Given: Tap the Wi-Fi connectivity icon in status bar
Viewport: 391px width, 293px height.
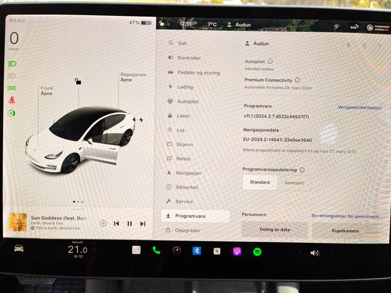Looking at the screenshot, I should click(x=337, y=26).
